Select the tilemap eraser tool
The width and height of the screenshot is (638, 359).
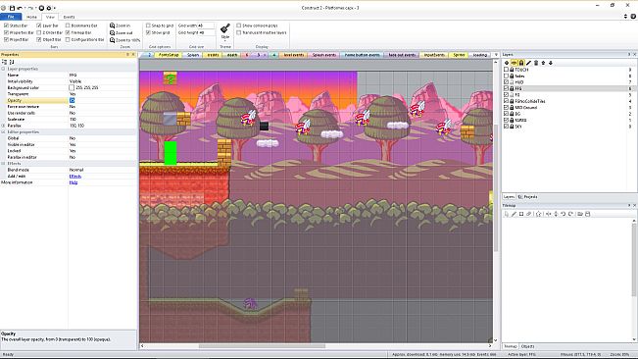tap(528, 214)
